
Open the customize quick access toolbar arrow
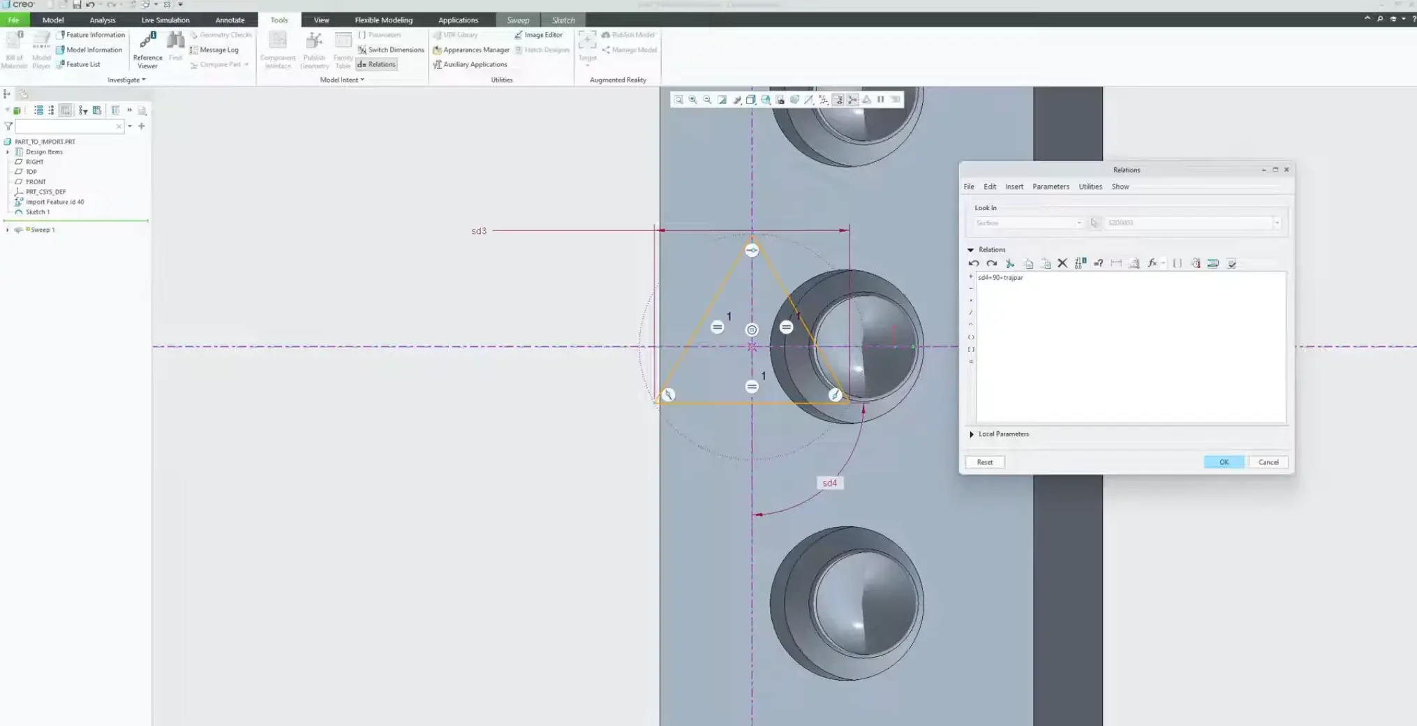coord(180,4)
